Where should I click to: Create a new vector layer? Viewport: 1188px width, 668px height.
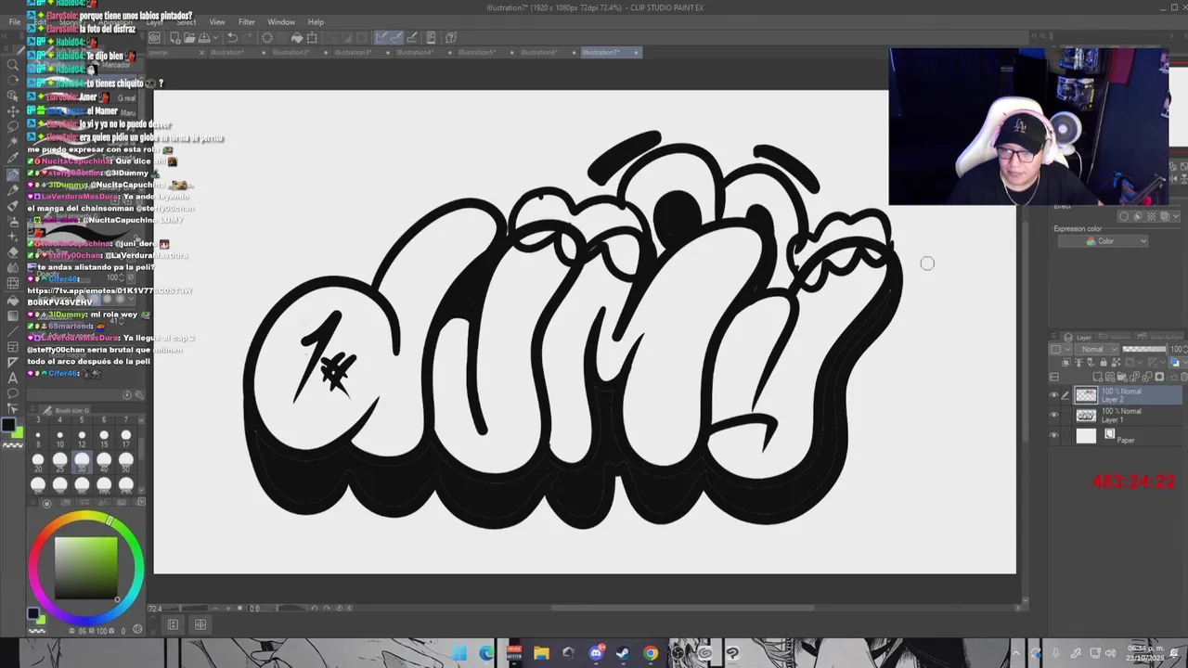[1110, 377]
